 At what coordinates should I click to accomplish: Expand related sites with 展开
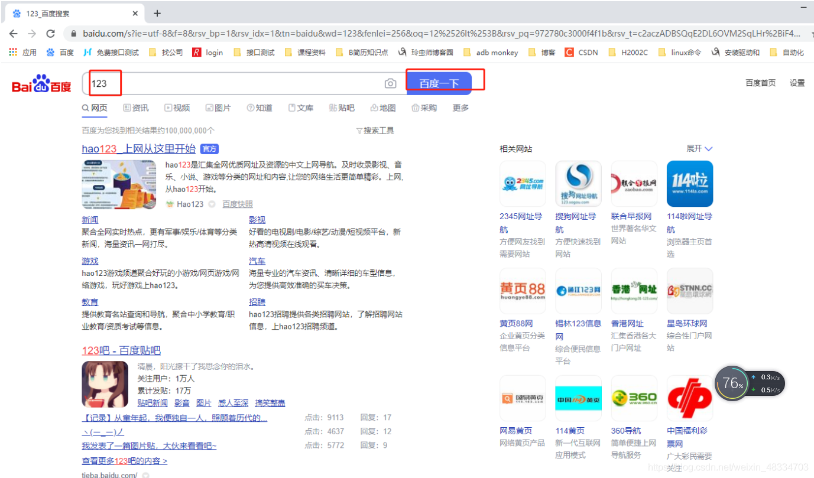point(699,148)
